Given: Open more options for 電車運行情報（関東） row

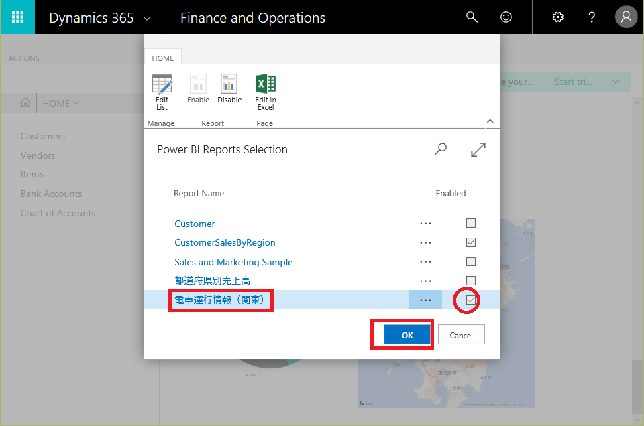Looking at the screenshot, I should click(425, 300).
